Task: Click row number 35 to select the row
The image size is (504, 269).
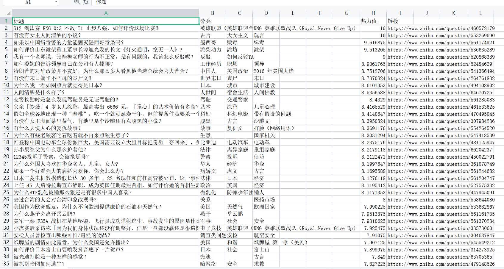Action: 6,264
